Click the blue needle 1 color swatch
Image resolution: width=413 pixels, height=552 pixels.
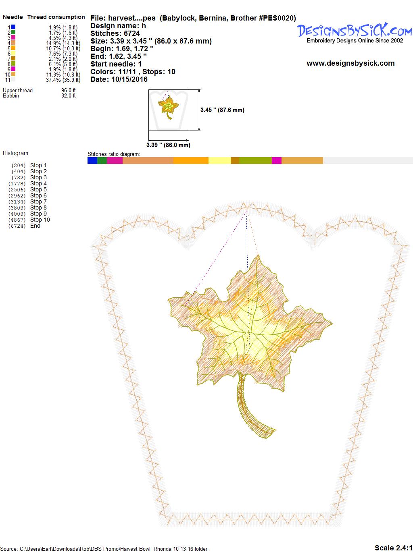tap(13, 27)
